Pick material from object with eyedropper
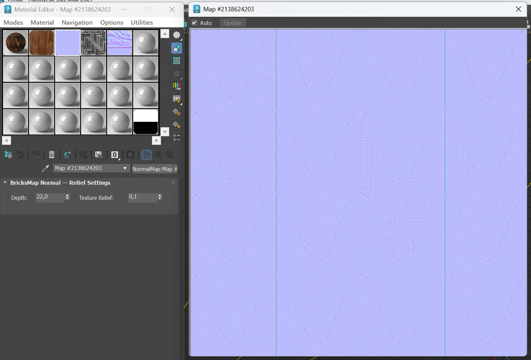 coord(45,168)
